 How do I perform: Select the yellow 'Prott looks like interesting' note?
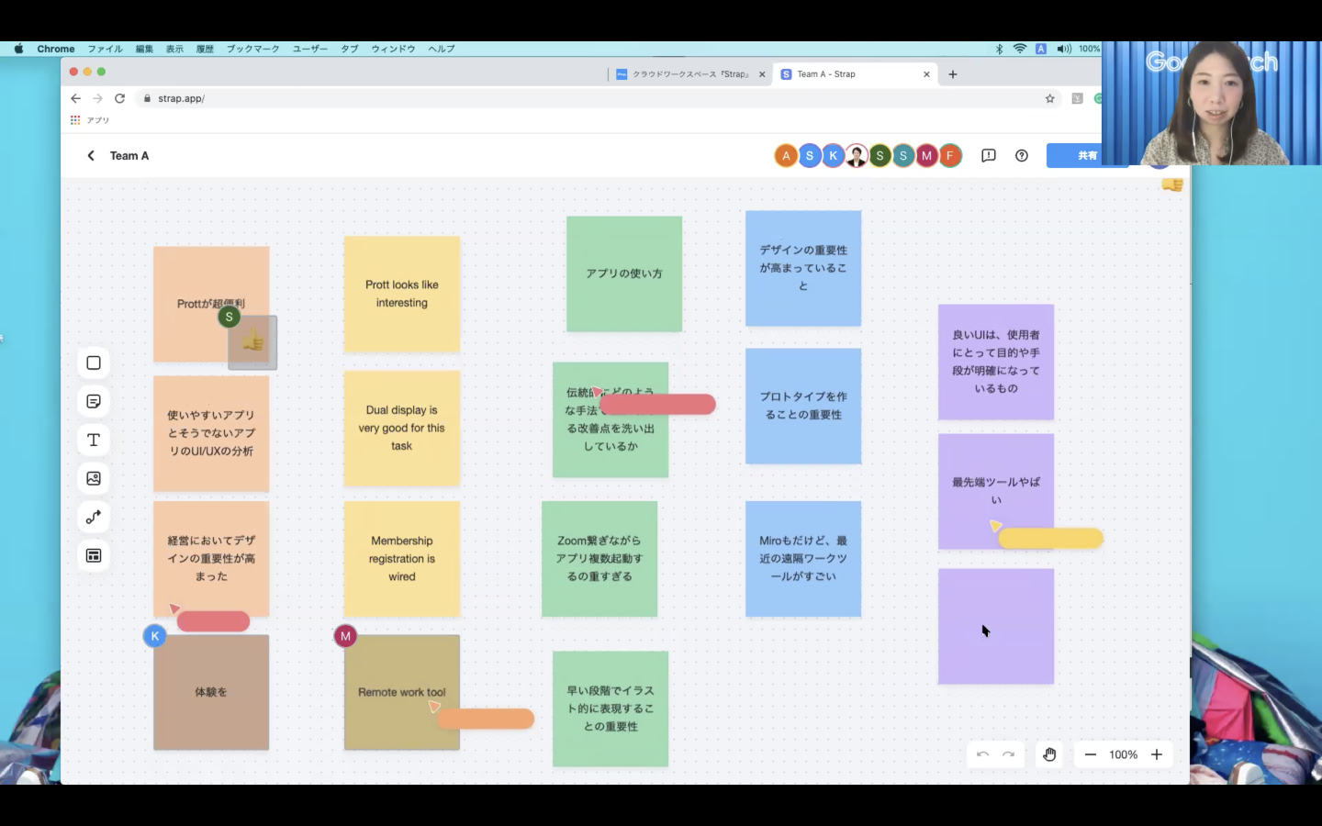click(402, 294)
